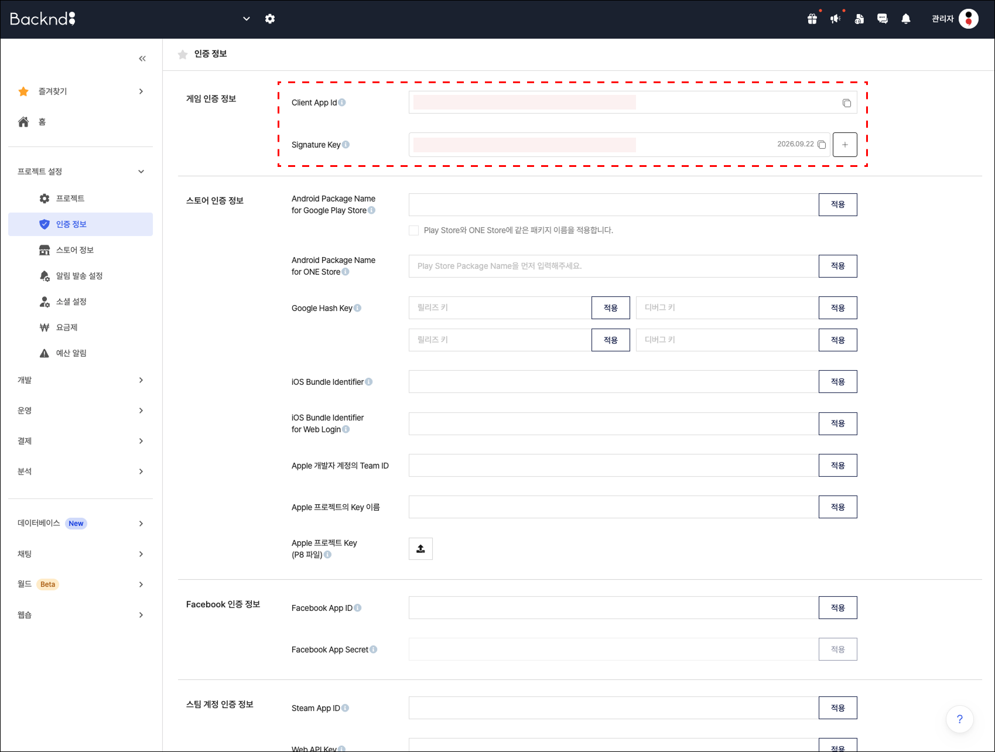The width and height of the screenshot is (995, 752).
Task: Copy the Signature Key value
Action: pyautogui.click(x=822, y=145)
